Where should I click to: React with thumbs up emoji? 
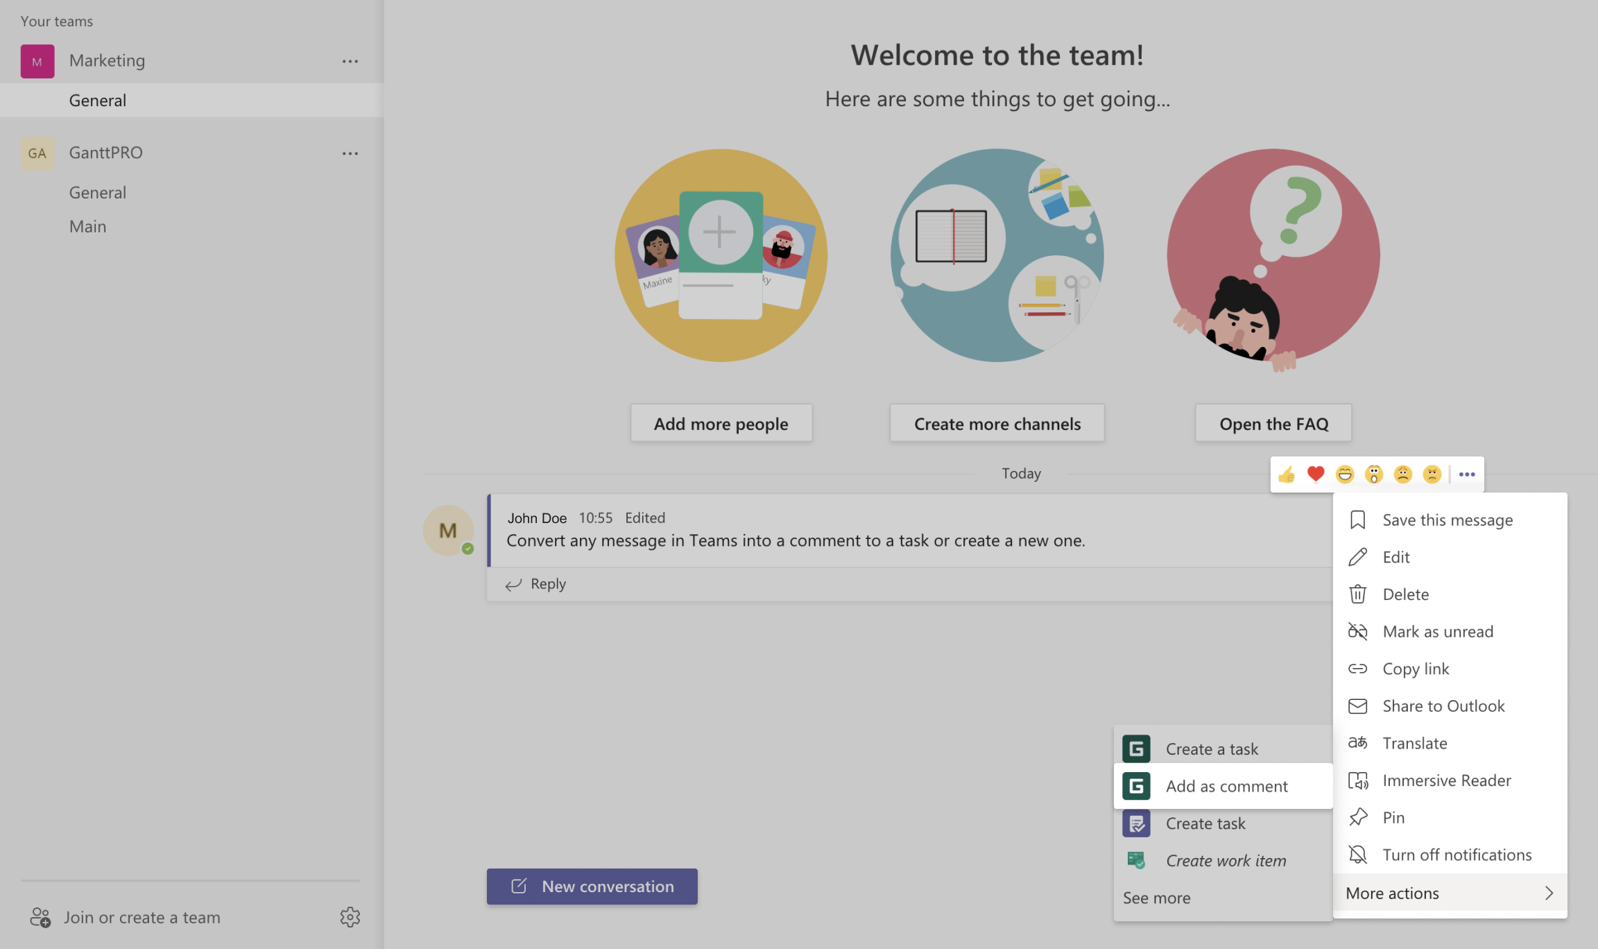click(1287, 474)
